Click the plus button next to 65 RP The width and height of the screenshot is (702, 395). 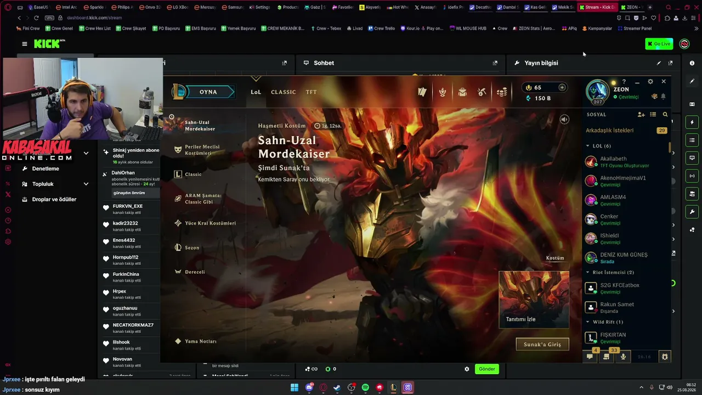(562, 87)
